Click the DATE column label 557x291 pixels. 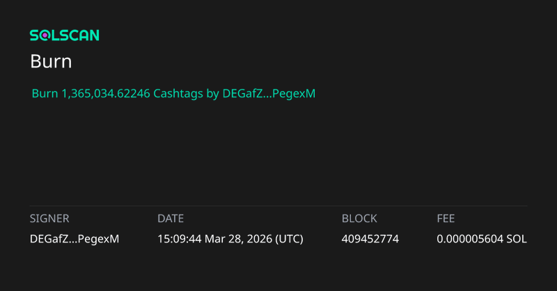(171, 218)
